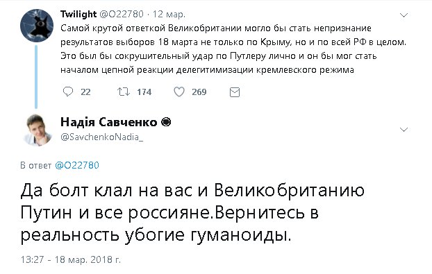Like the Twilight tweet with heart icon
Viewport: 432px width, 274px height.
click(178, 92)
